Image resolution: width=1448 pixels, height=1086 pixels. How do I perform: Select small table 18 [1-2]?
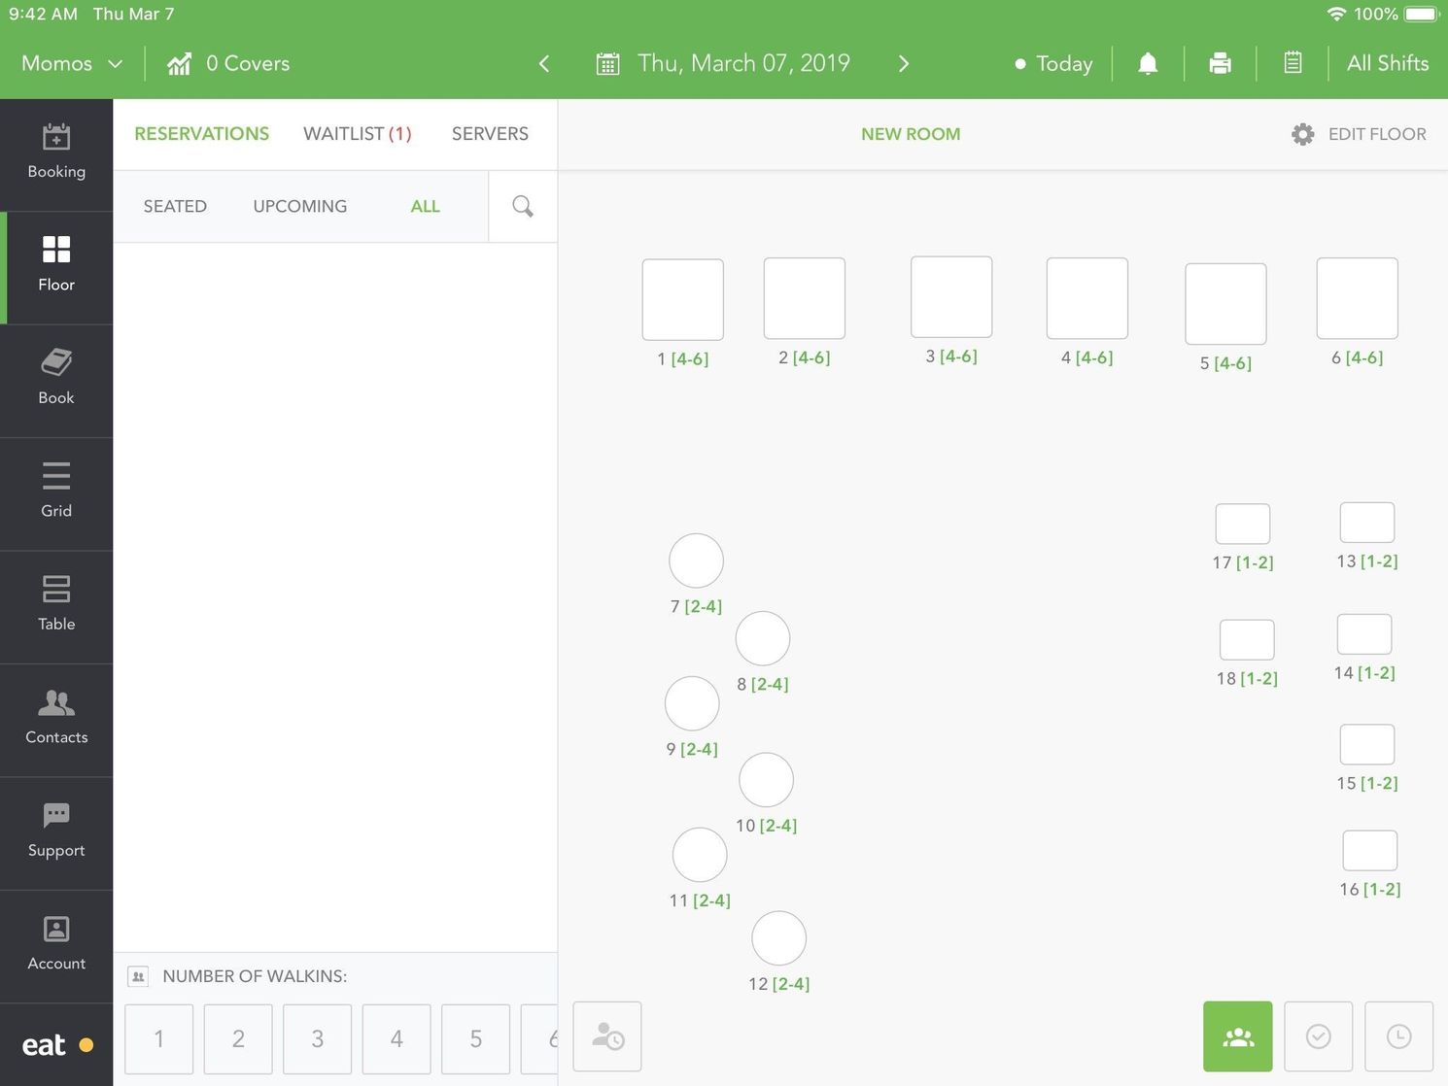tap(1247, 640)
